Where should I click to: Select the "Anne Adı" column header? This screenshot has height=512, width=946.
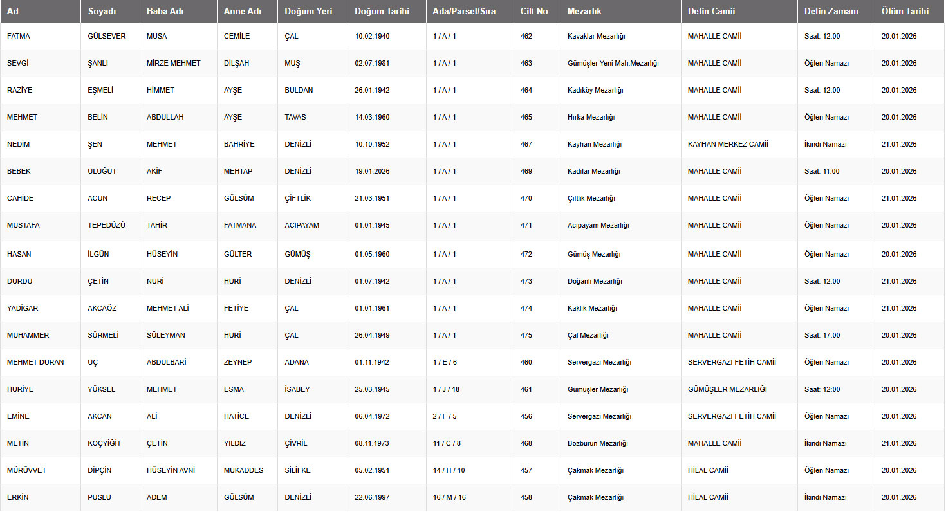tap(242, 11)
